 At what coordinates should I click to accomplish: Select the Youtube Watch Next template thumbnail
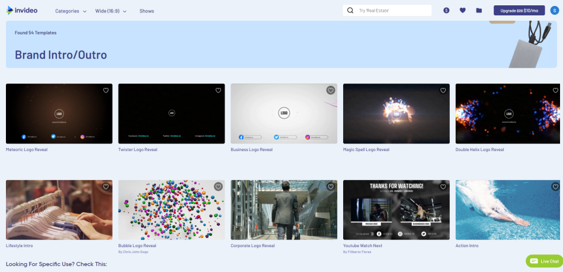pyautogui.click(x=396, y=210)
